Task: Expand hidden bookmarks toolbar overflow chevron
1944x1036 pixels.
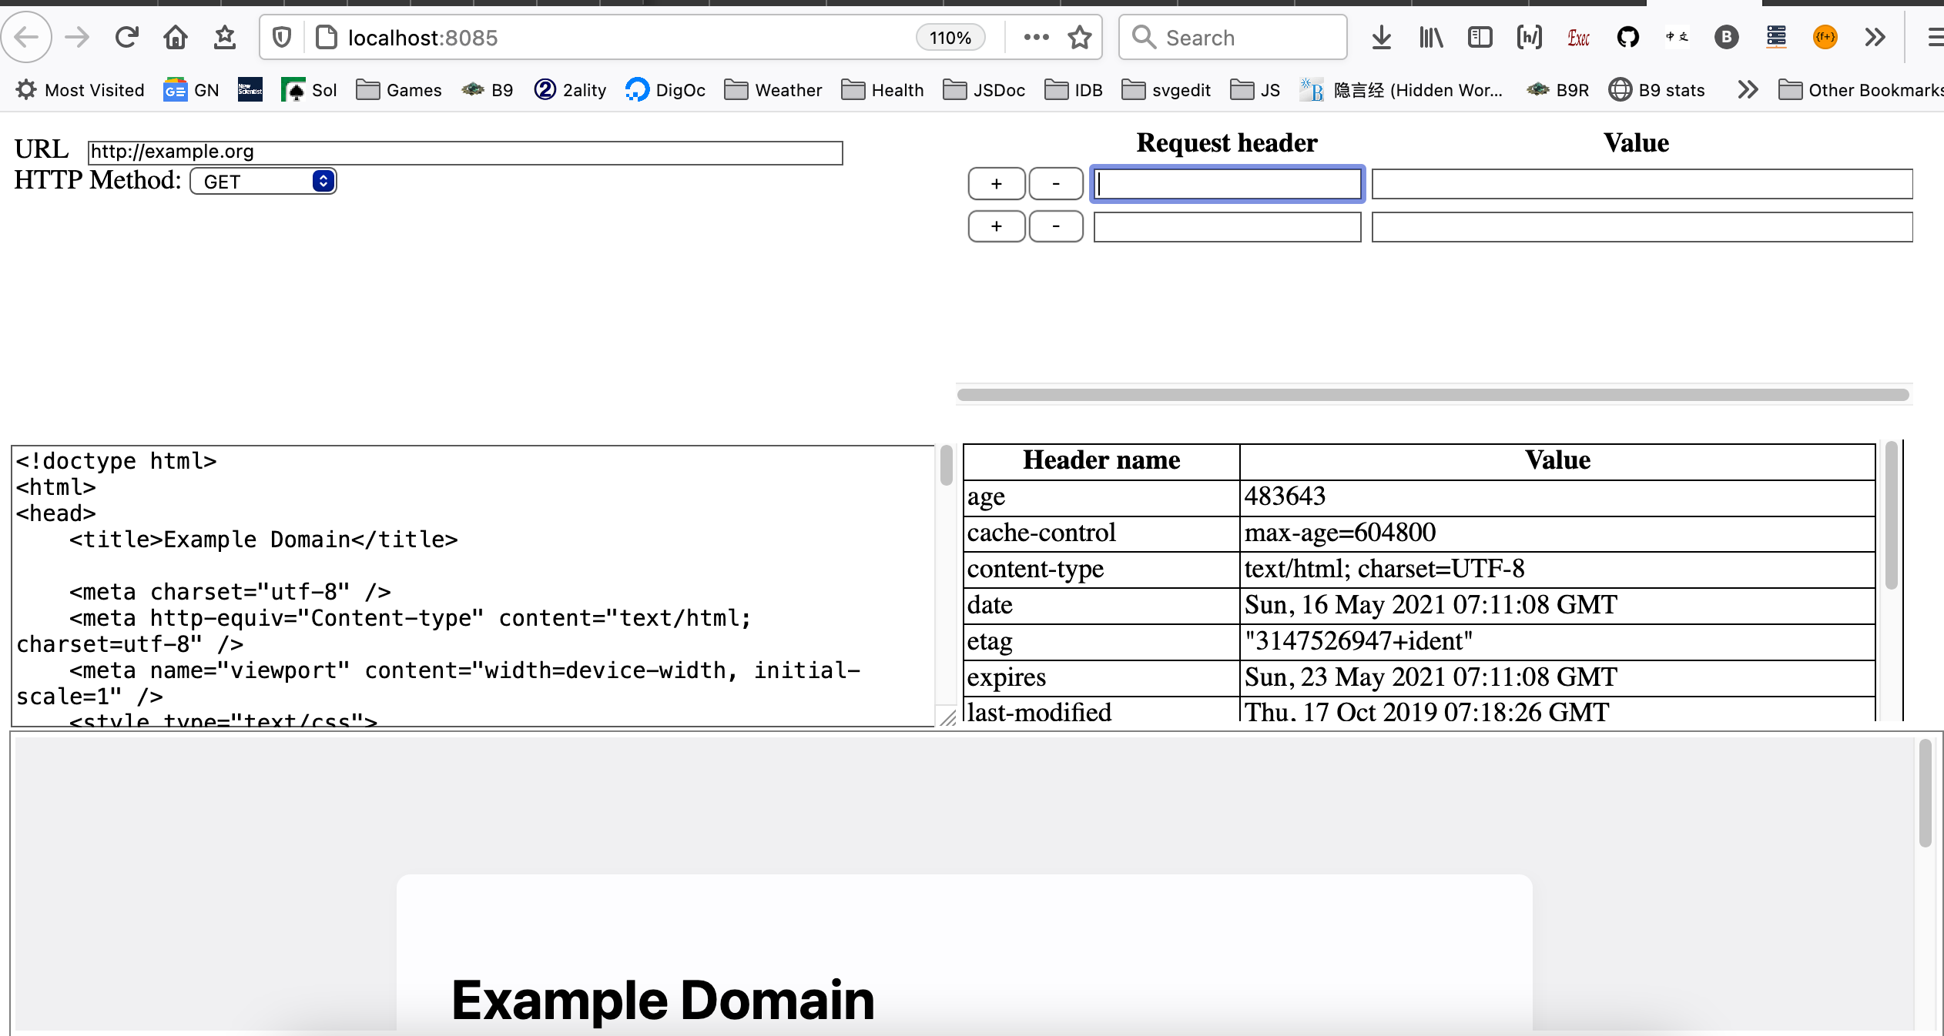Action: pyautogui.click(x=1748, y=90)
